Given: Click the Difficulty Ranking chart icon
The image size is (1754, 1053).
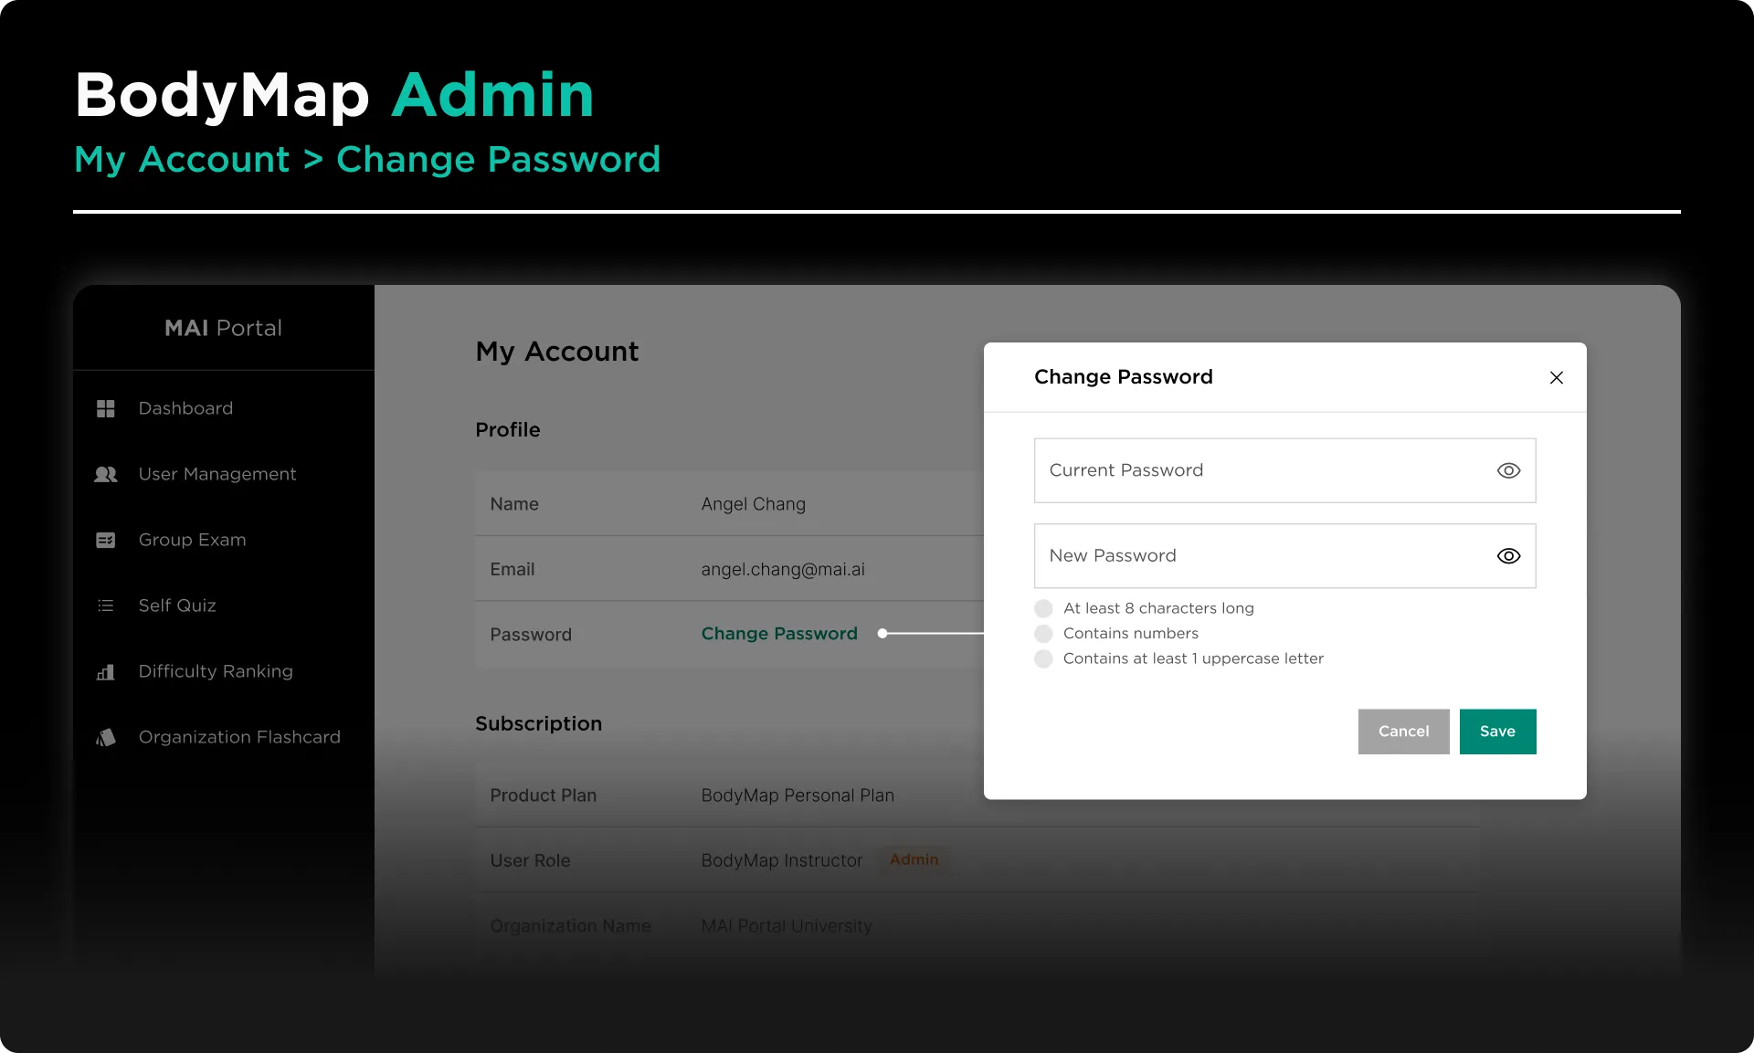Looking at the screenshot, I should (x=106, y=671).
